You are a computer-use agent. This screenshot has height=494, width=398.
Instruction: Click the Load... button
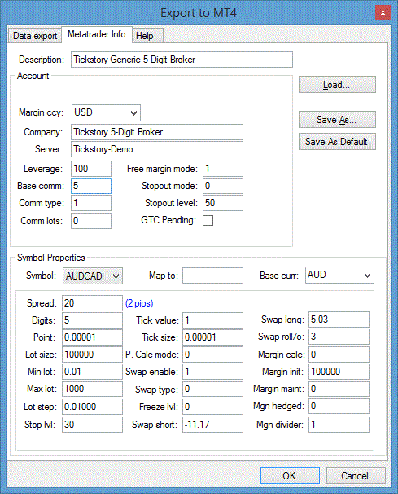337,85
